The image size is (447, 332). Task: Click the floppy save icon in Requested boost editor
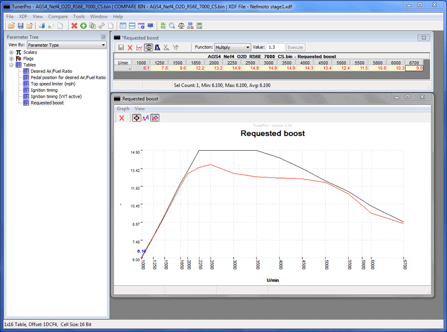pos(121,47)
